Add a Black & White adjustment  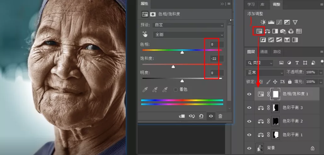tap(275, 31)
